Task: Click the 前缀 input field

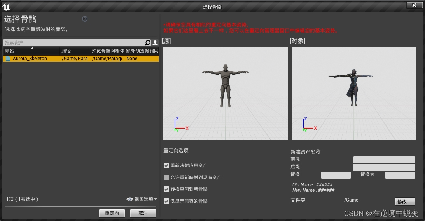Action: click(x=384, y=160)
